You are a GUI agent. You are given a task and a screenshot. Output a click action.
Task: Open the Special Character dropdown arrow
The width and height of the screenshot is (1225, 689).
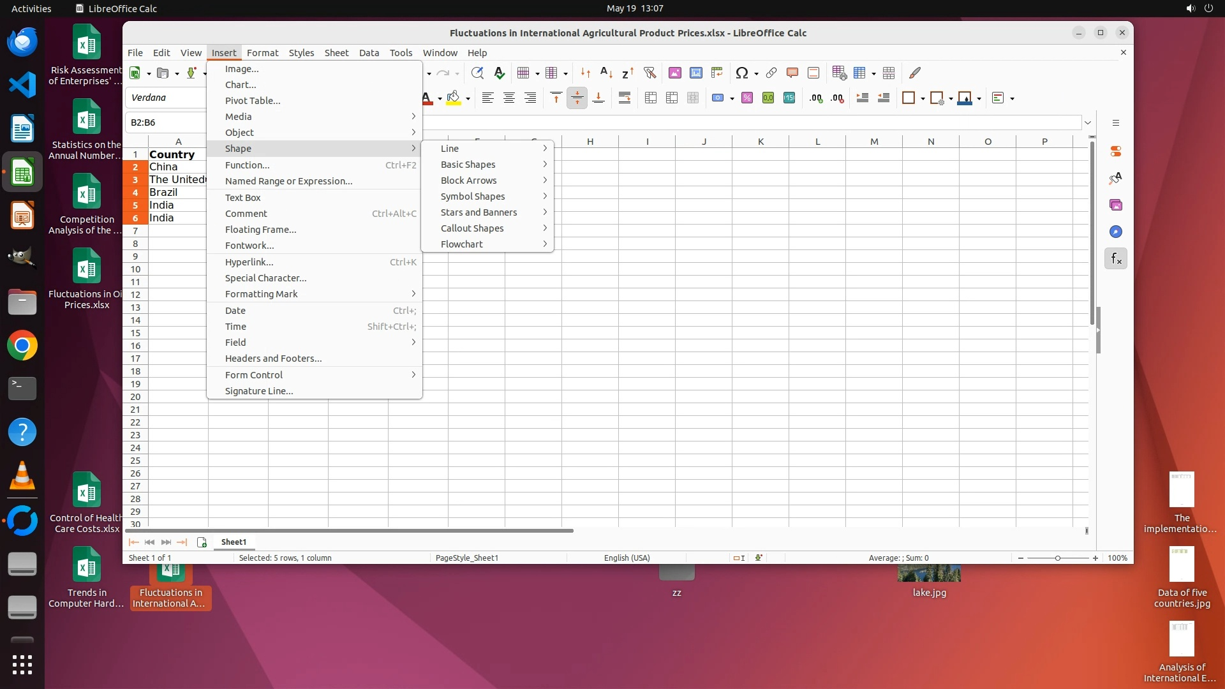click(756, 73)
